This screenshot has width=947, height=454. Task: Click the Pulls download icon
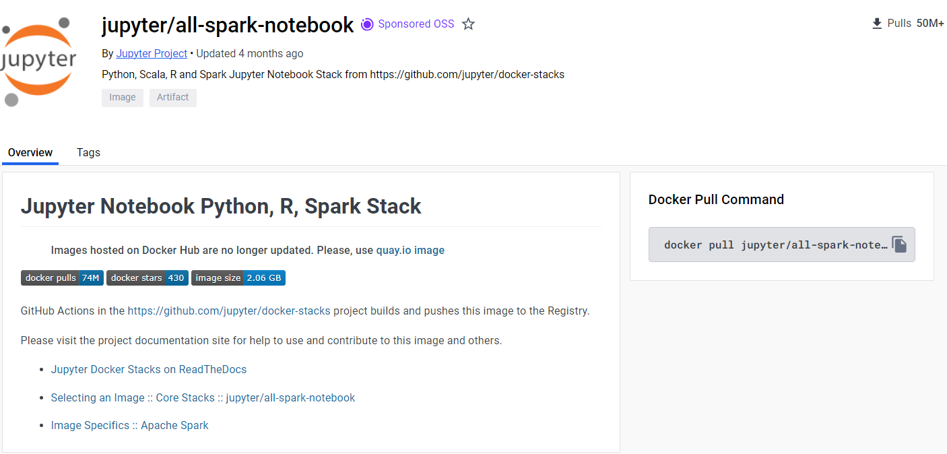tap(877, 24)
